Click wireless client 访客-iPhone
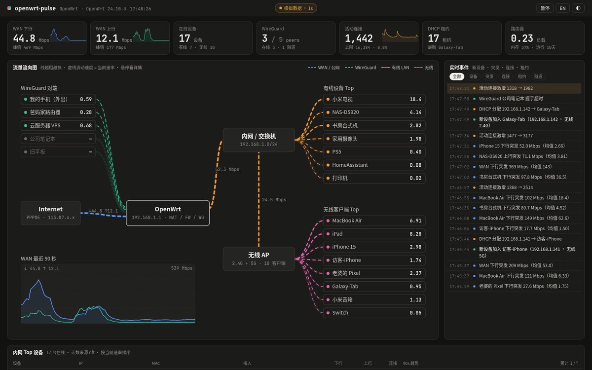 coord(374,260)
